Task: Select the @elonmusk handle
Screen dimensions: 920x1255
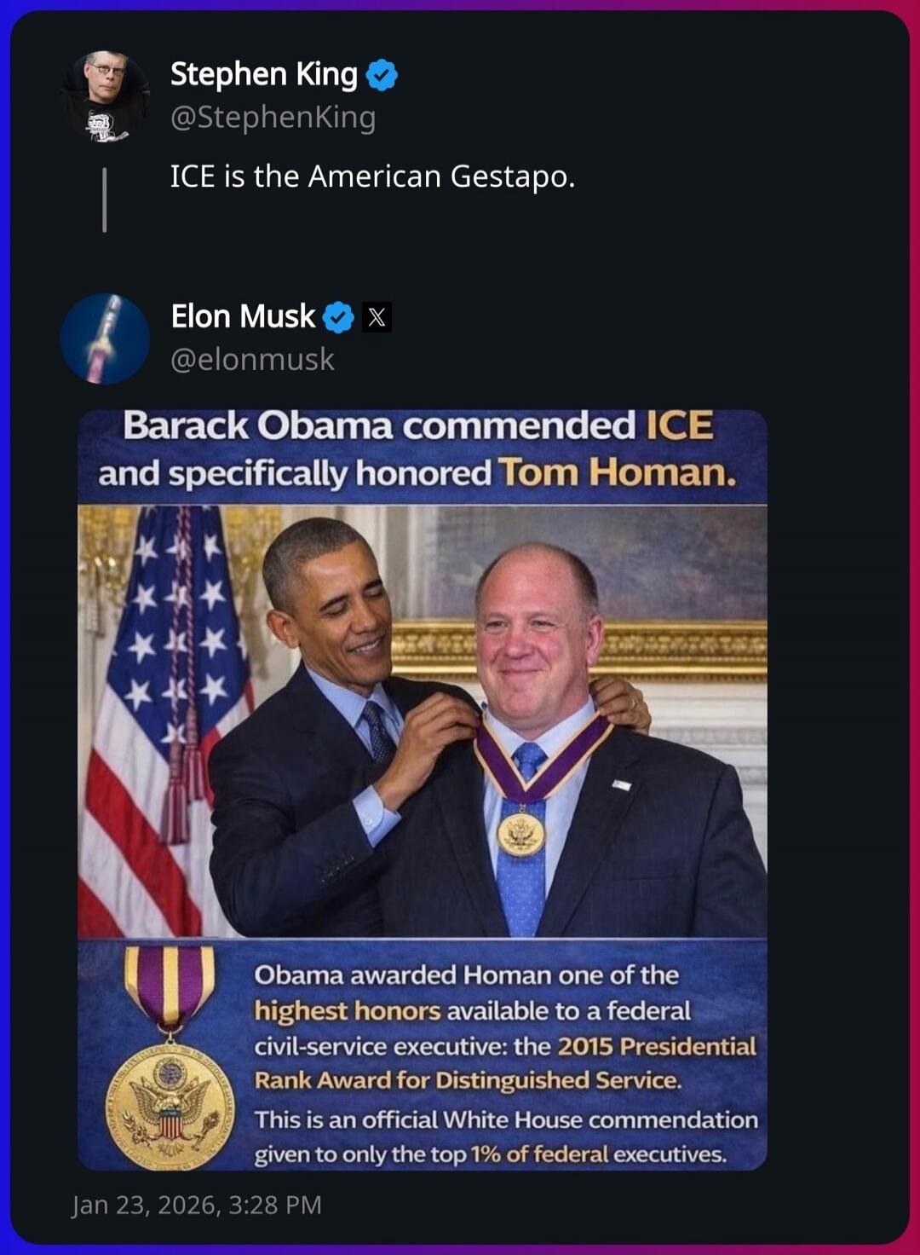Action: (256, 361)
